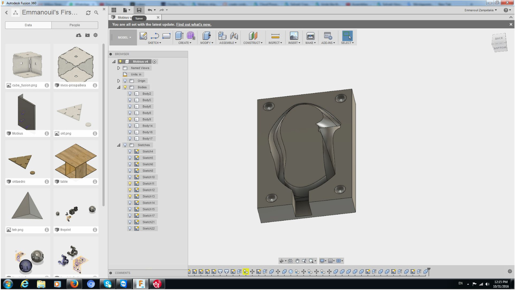
Task: Switch to the Data tab
Action: (x=28, y=25)
